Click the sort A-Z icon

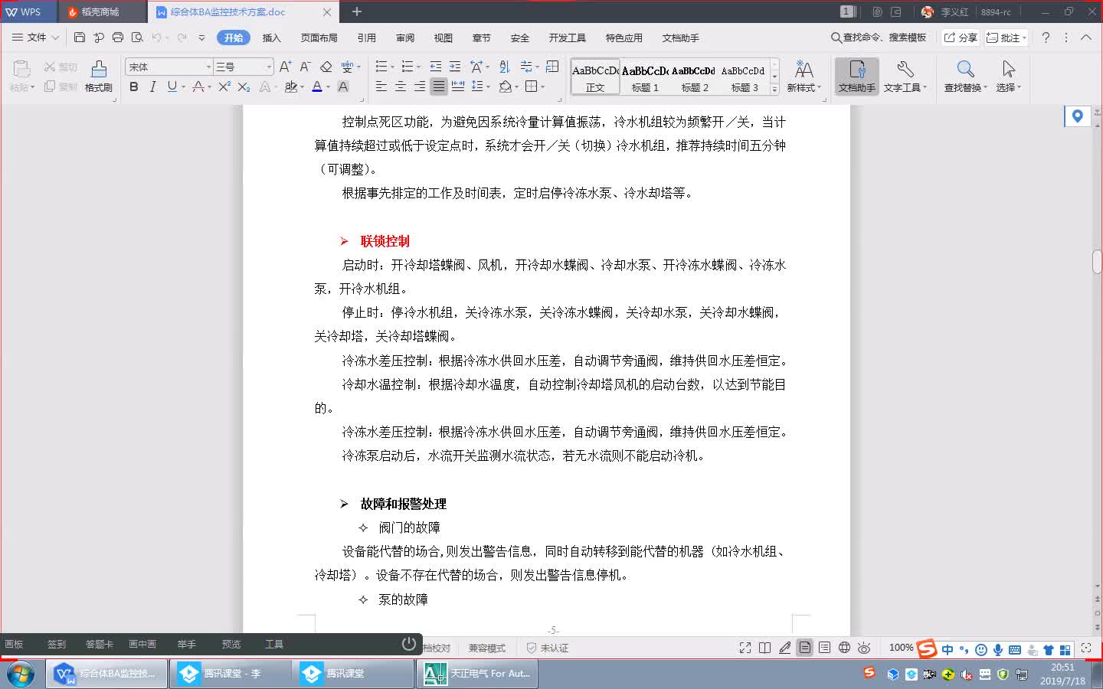504,67
